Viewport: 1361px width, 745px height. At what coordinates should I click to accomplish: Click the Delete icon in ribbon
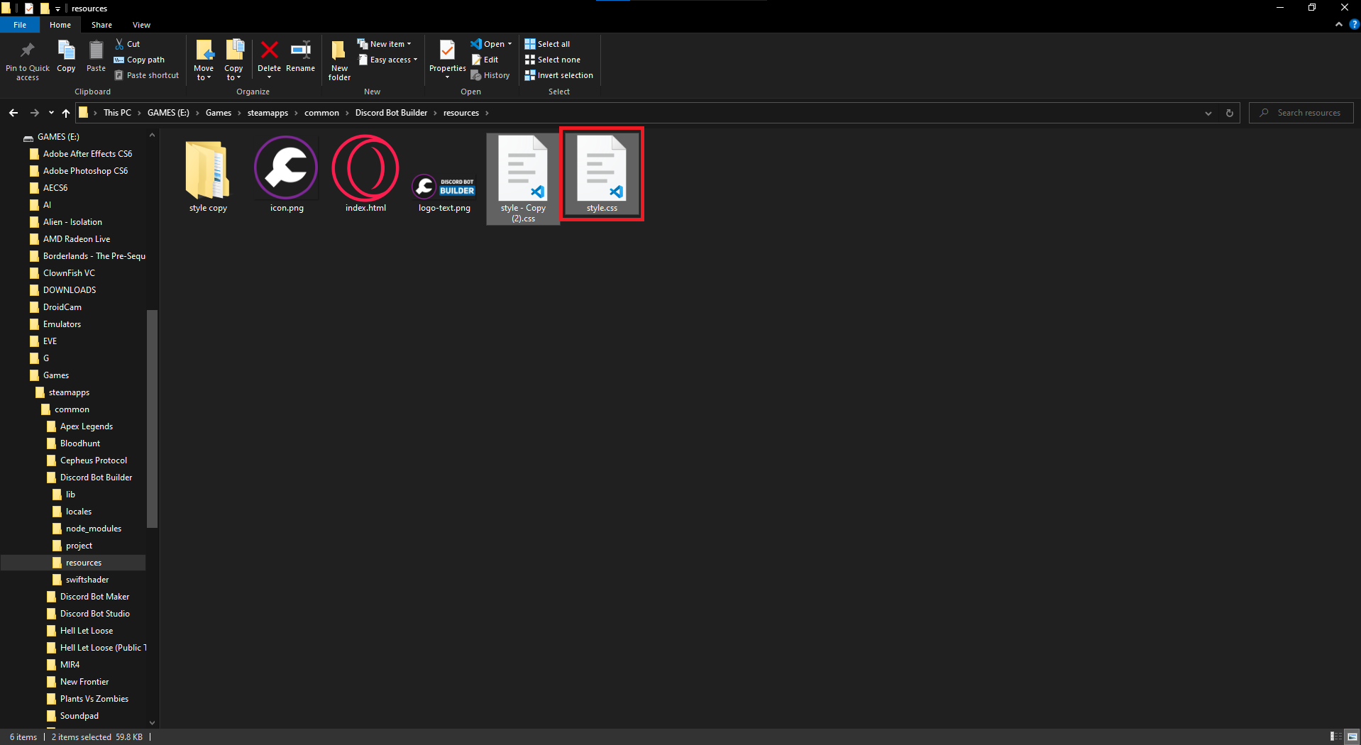point(269,51)
